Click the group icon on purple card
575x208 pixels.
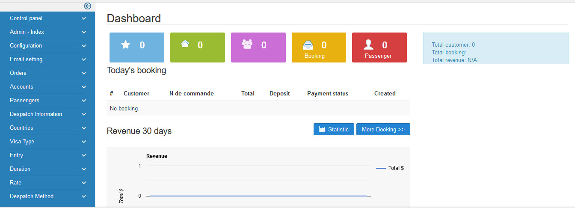coord(247,44)
